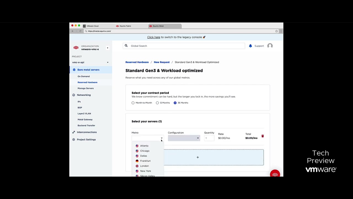
Task: Bookmark page with star icon
Action: (276, 31)
